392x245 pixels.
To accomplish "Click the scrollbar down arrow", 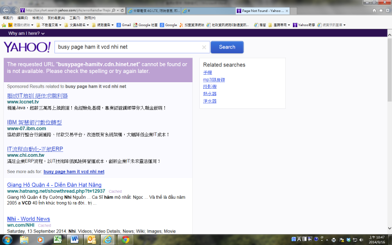I will 389,228.
